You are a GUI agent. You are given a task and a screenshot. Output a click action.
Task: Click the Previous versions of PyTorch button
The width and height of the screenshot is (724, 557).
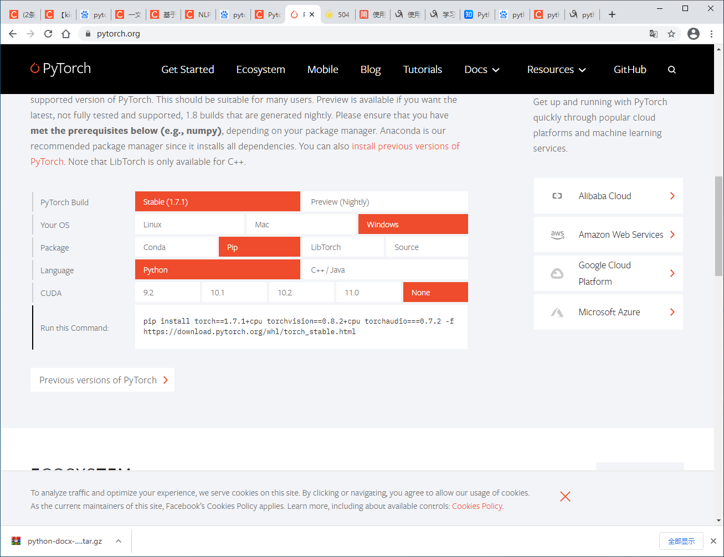coord(102,379)
